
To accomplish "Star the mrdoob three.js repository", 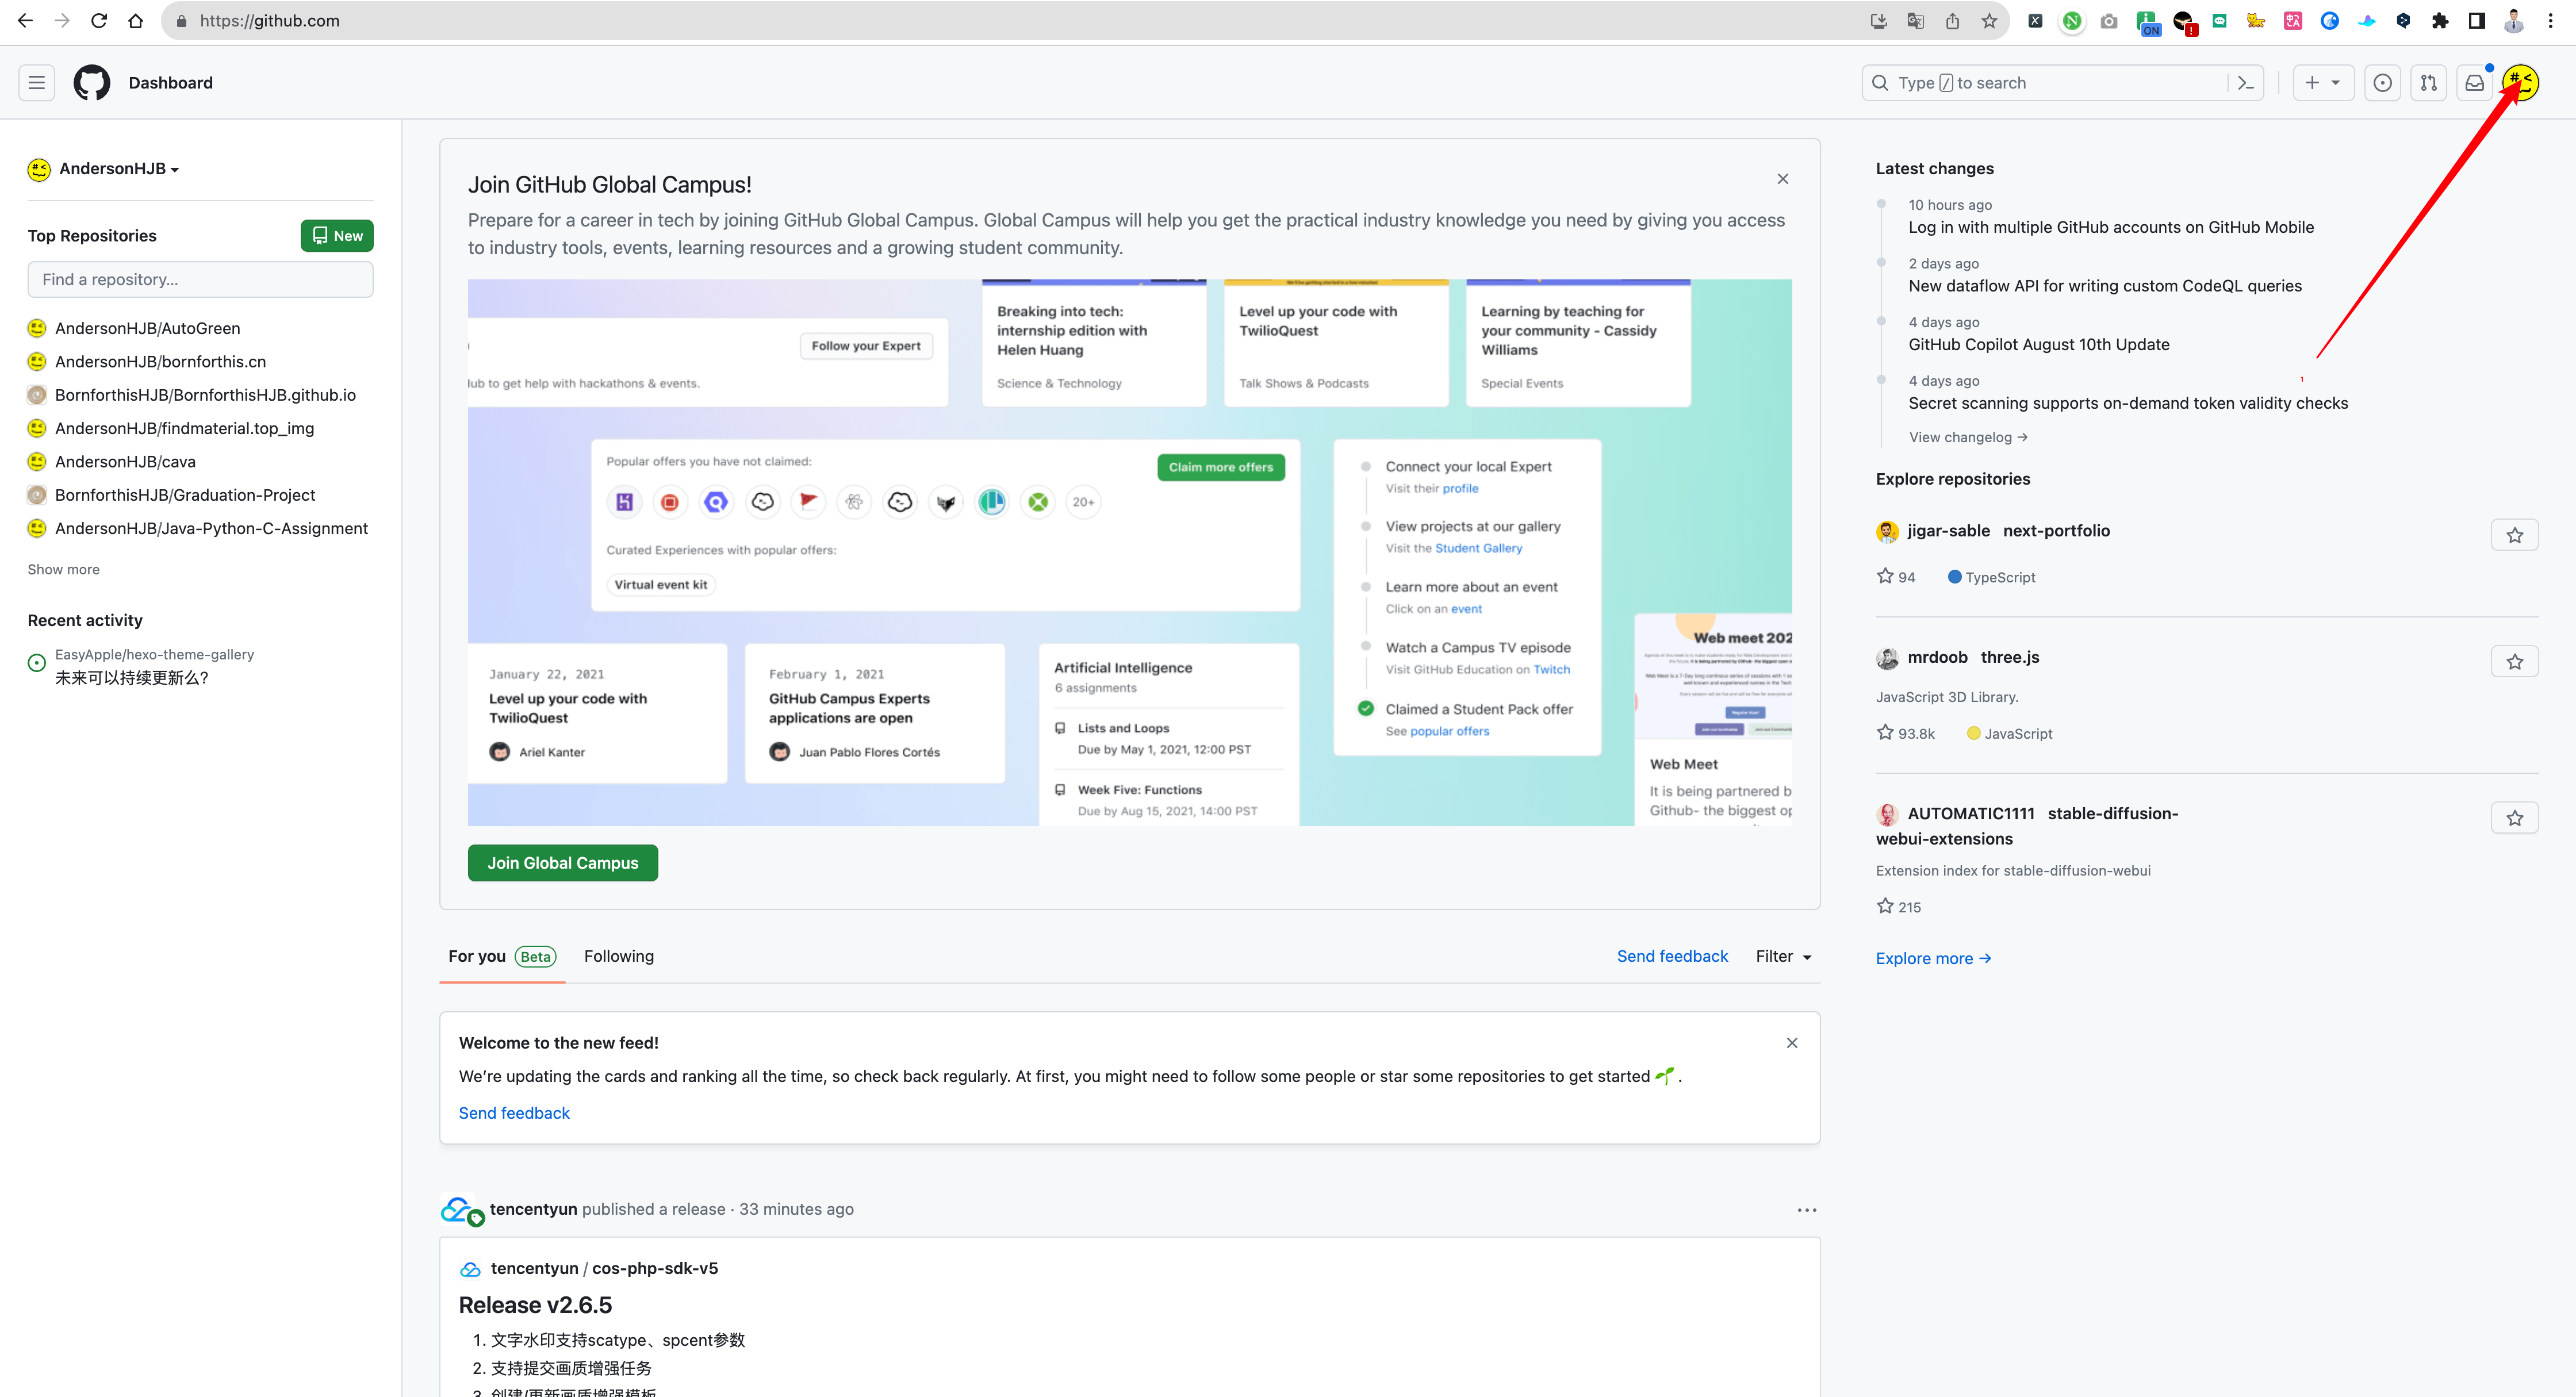I will (2515, 661).
